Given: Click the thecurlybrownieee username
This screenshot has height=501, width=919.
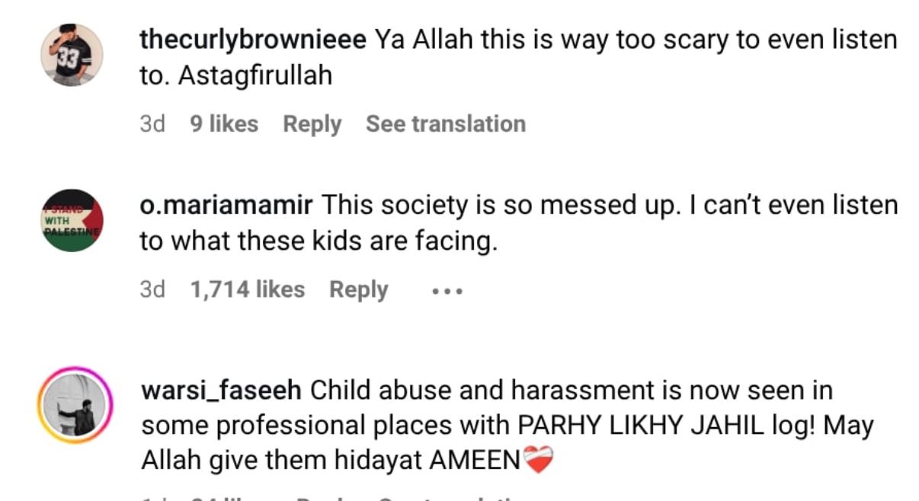Looking at the screenshot, I should coord(254,40).
